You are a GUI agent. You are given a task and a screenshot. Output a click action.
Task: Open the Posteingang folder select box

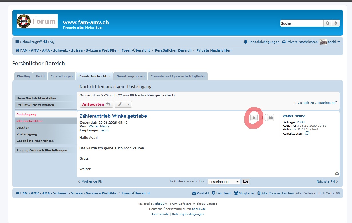[224, 182]
